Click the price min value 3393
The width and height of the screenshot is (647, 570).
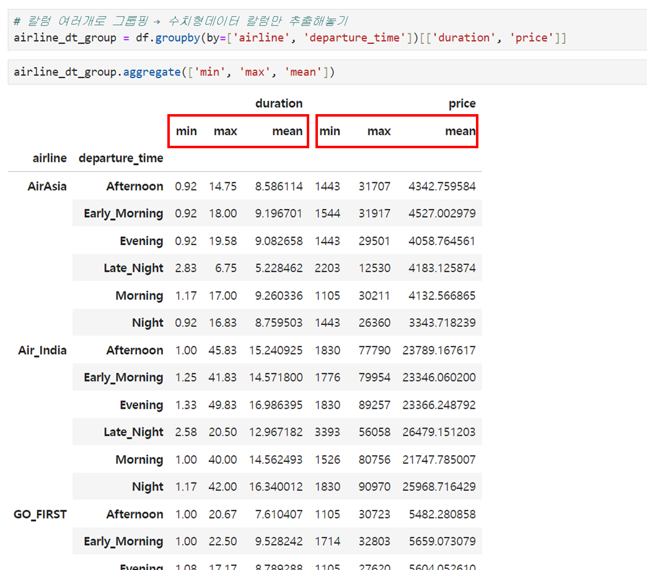click(x=328, y=432)
